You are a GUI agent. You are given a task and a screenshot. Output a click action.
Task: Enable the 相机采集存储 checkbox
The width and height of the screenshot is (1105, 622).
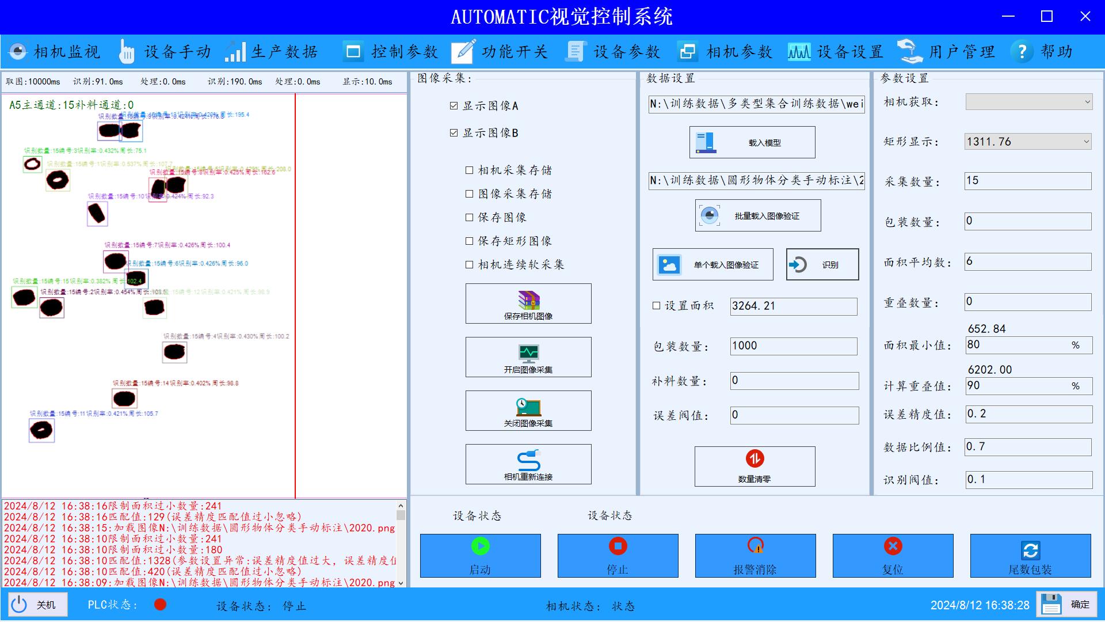[x=469, y=170]
